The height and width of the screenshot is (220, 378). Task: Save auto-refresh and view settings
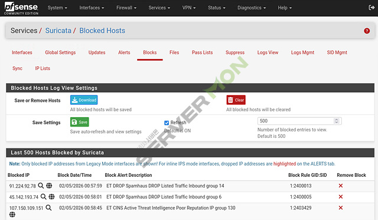[x=80, y=122]
